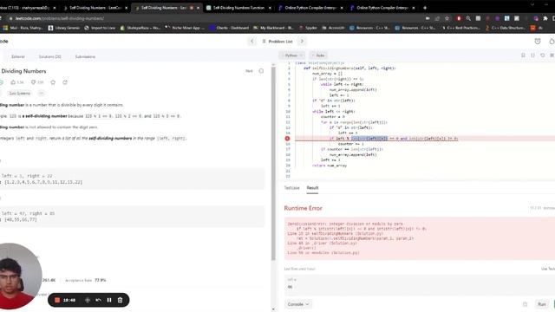The image size is (555, 312).
Task: Switch to Submissions tab
Action: point(85,56)
